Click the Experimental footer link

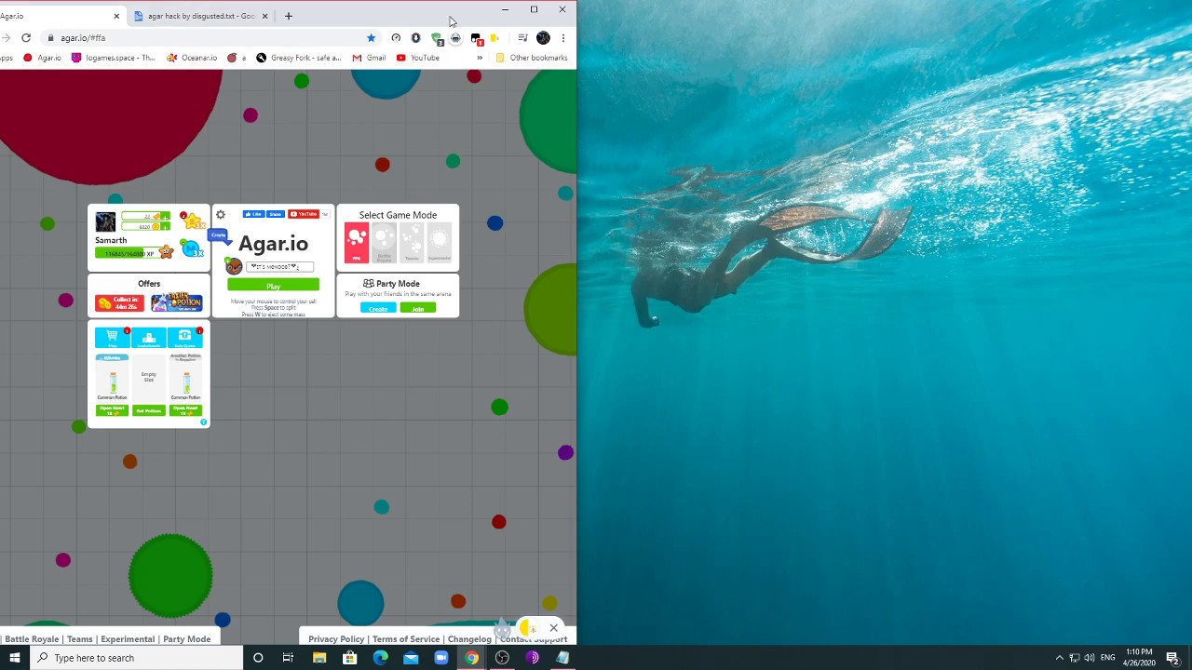128,639
